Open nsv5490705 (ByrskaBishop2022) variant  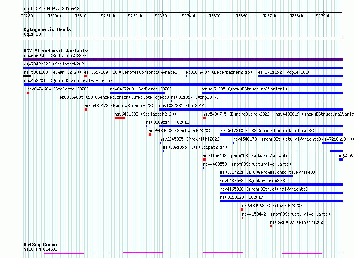[237, 114]
